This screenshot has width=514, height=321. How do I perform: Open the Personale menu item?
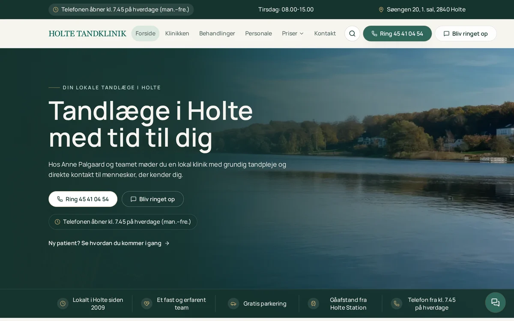pyautogui.click(x=259, y=33)
